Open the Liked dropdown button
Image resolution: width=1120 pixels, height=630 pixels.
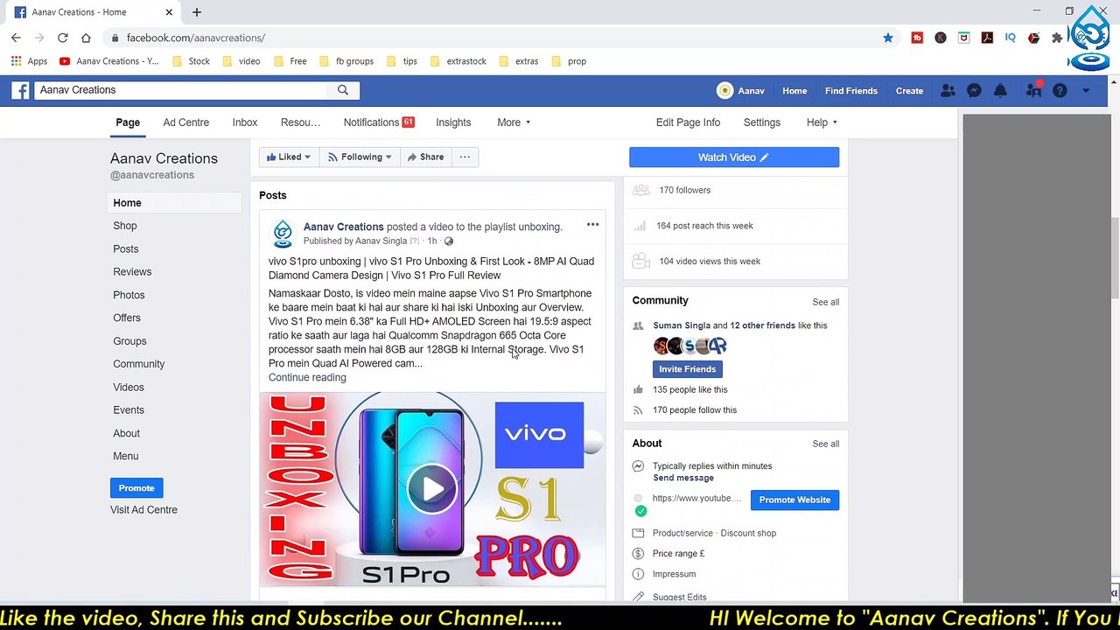(288, 157)
